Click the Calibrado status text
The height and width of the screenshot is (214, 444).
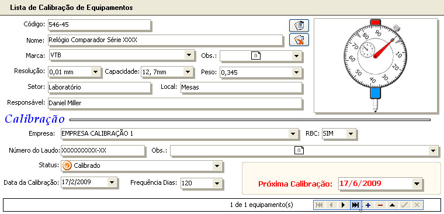click(87, 166)
